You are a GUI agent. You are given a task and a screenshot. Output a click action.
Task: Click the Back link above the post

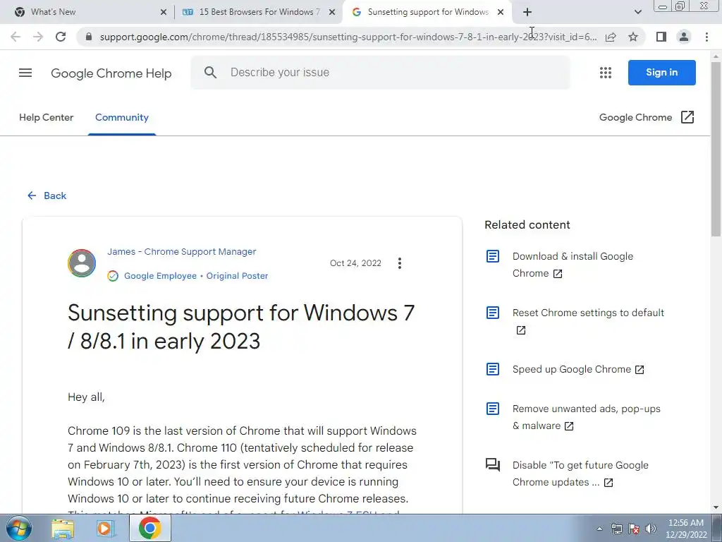(x=47, y=195)
